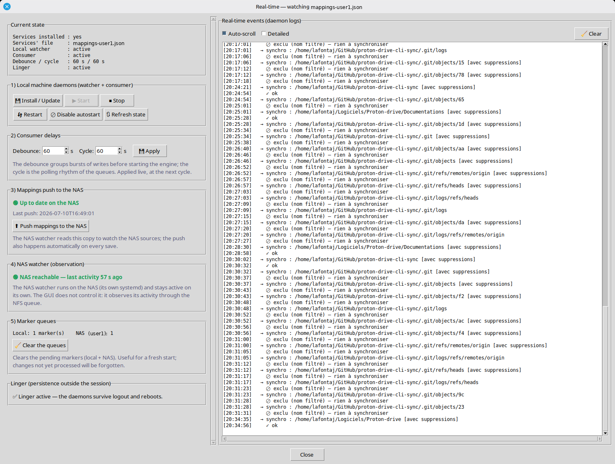The width and height of the screenshot is (615, 464).
Task: Click 'Local: 1 marker(s)' text
Action: [x=39, y=333]
